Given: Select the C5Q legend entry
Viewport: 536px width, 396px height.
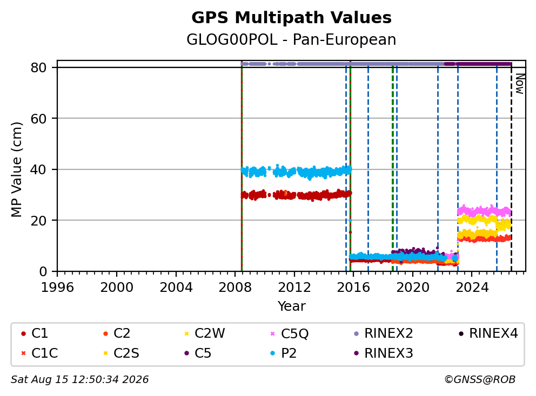Looking at the screenshot, I should point(289,333).
